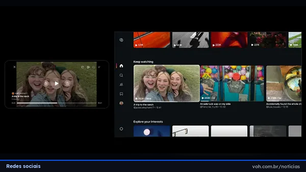
Task: Open the creator avatar on phone video
Action: 13,94
